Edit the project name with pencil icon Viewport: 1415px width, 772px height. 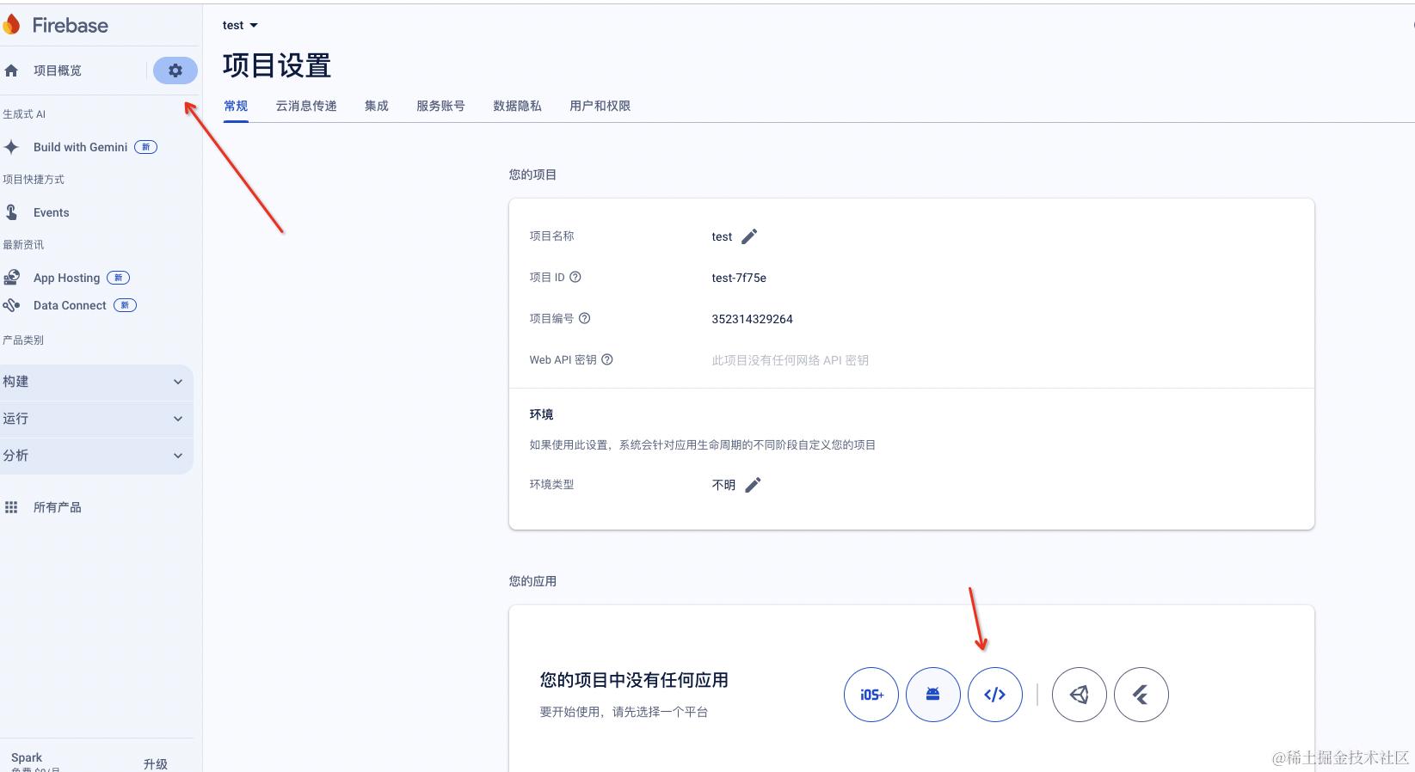pos(749,236)
